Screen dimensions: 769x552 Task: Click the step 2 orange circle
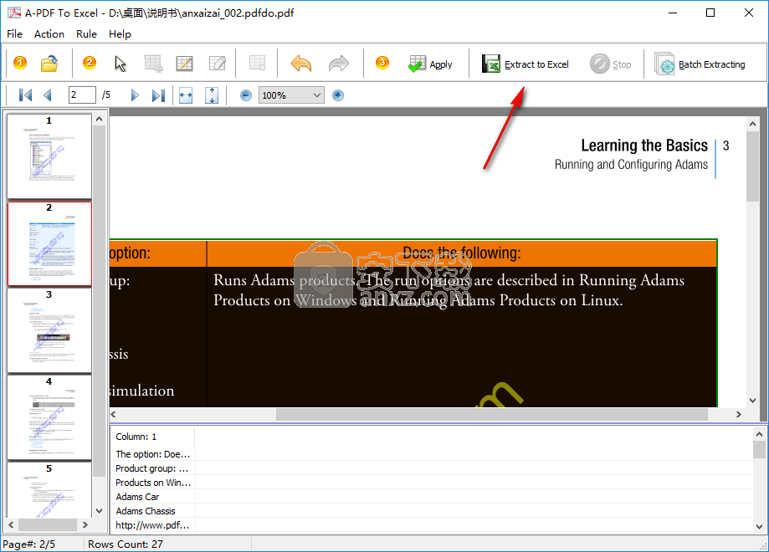90,63
